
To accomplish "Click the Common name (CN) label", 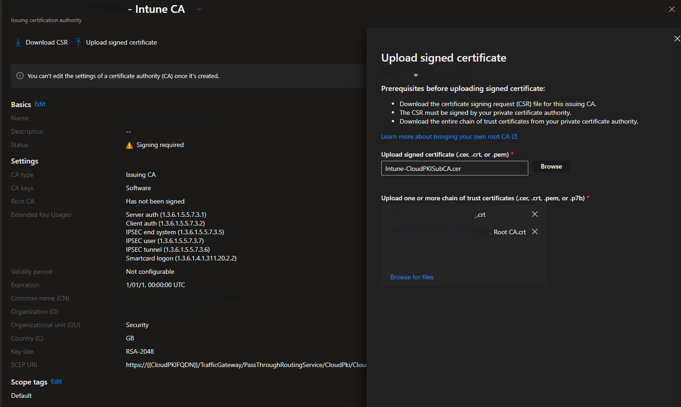I will click(x=40, y=299).
